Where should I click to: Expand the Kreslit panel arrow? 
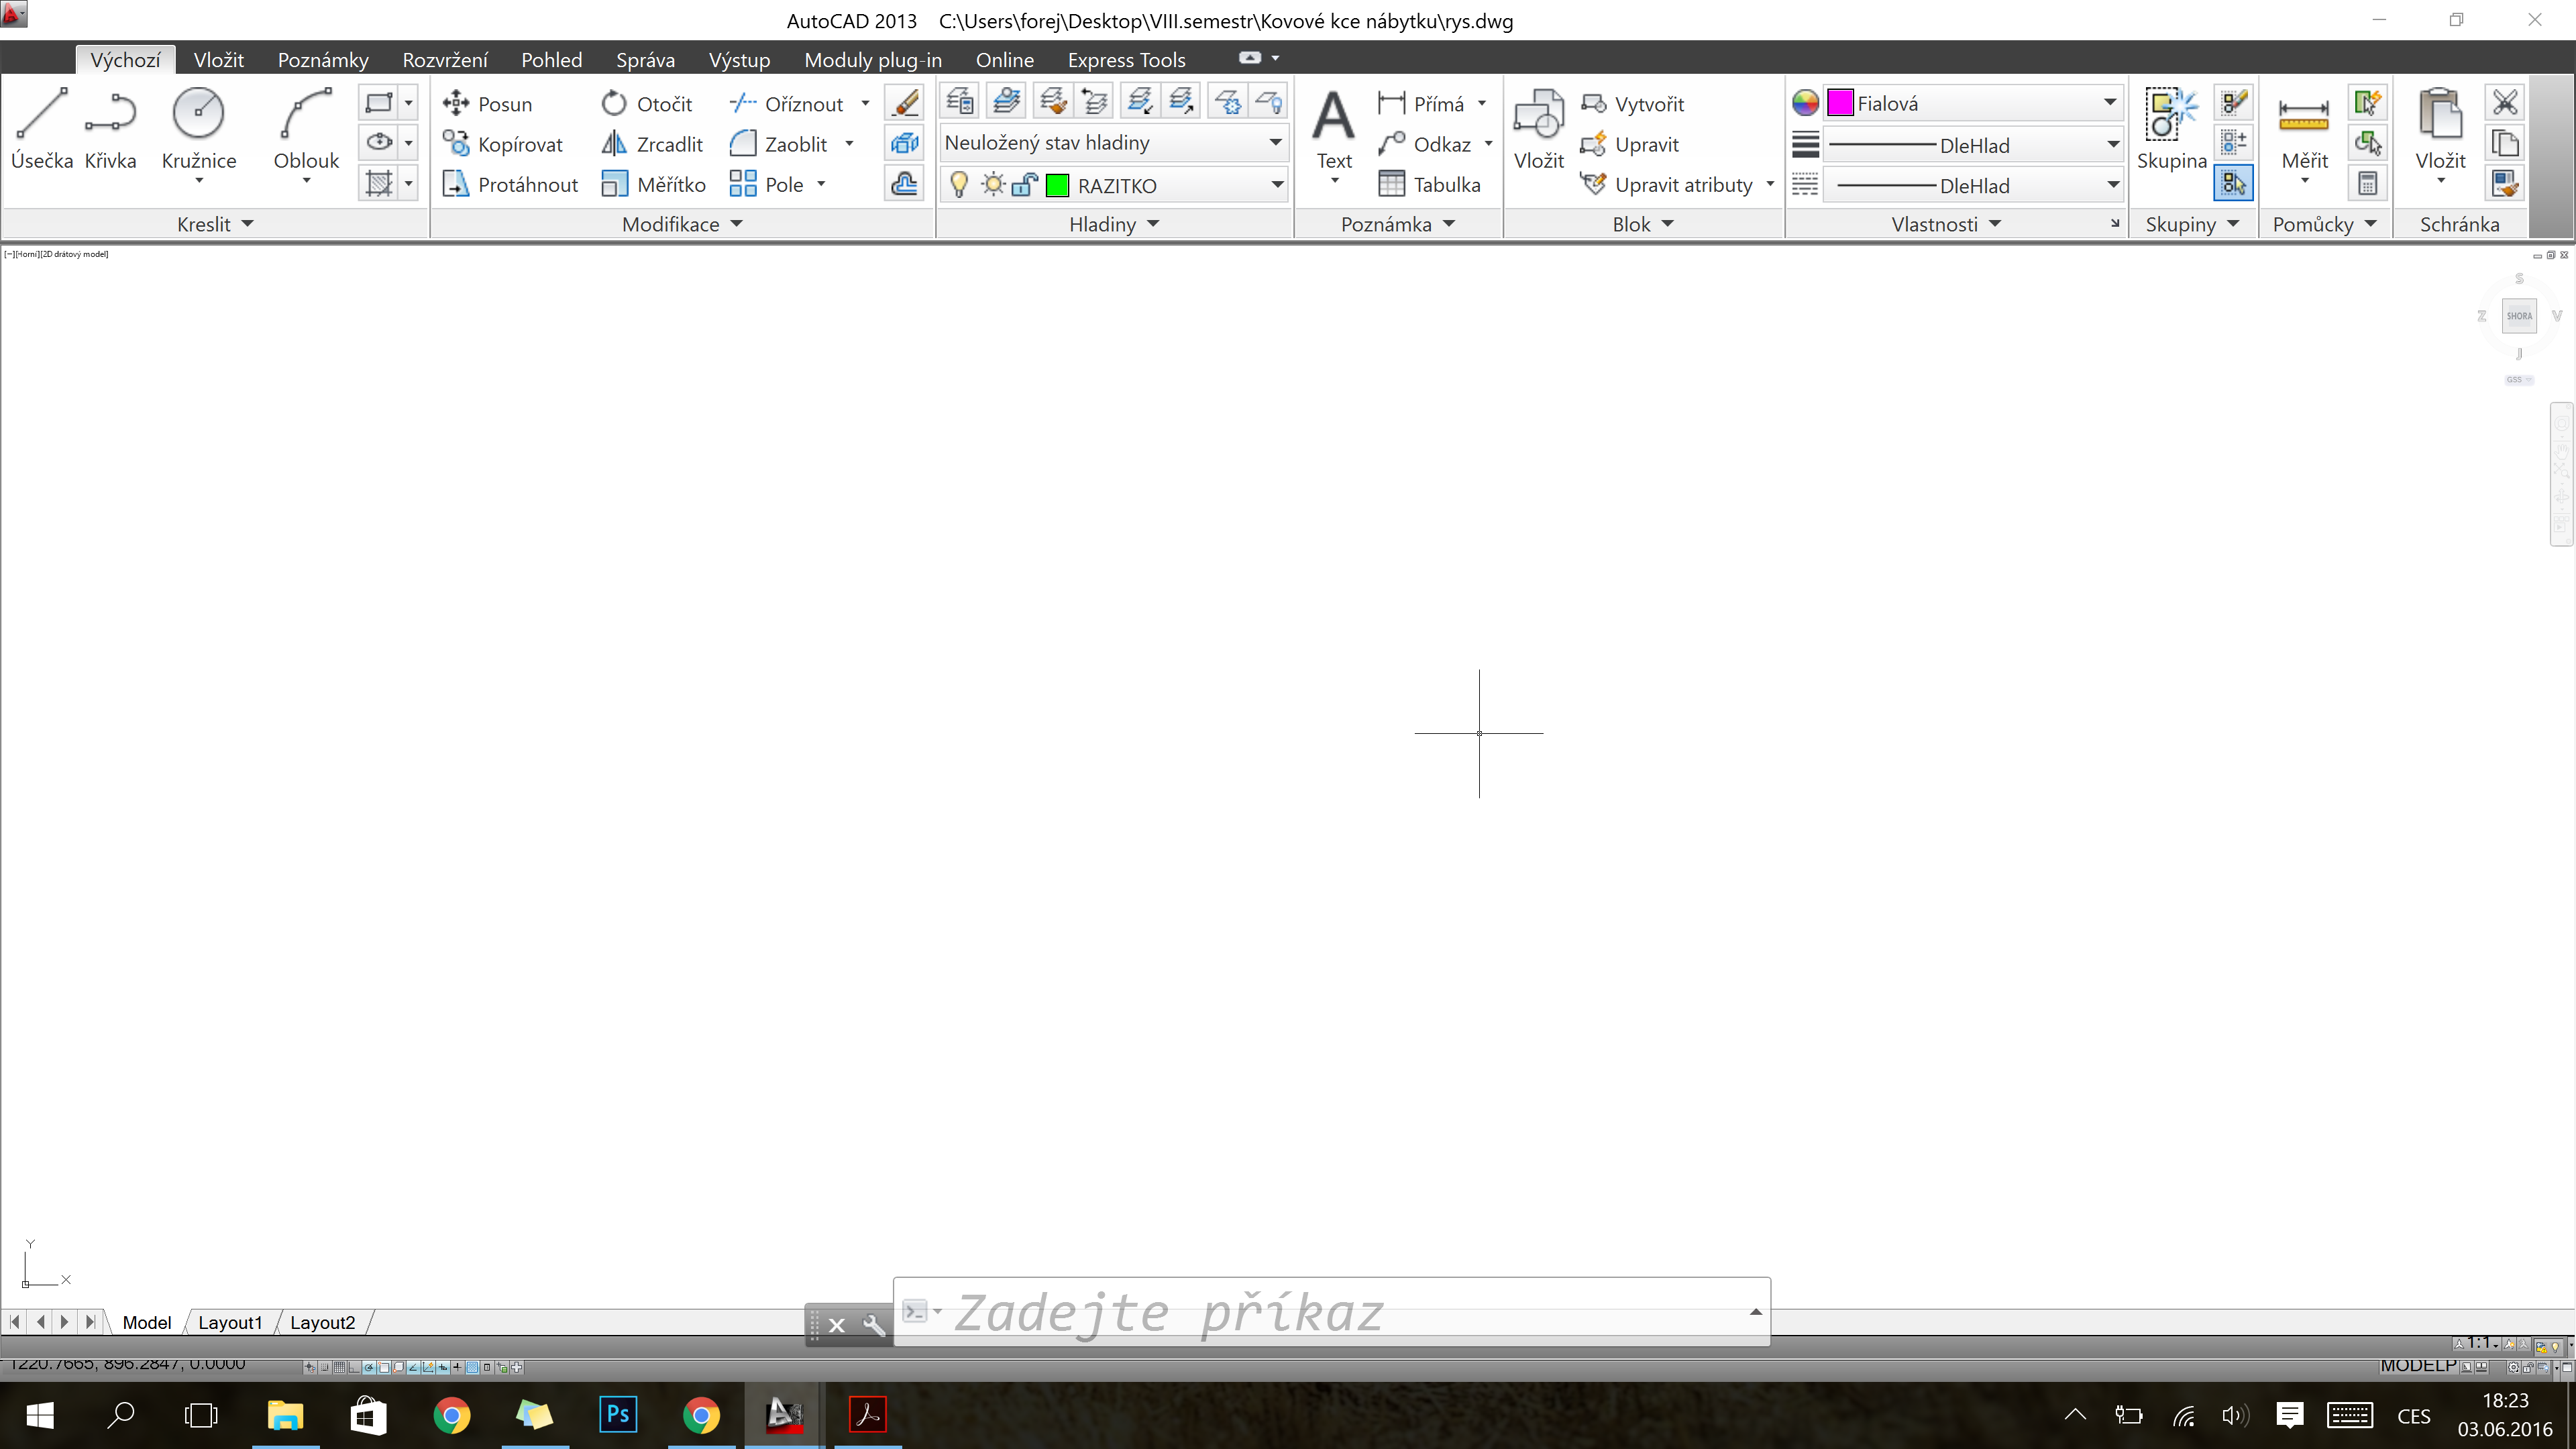(247, 224)
